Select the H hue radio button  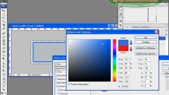tap(119, 59)
